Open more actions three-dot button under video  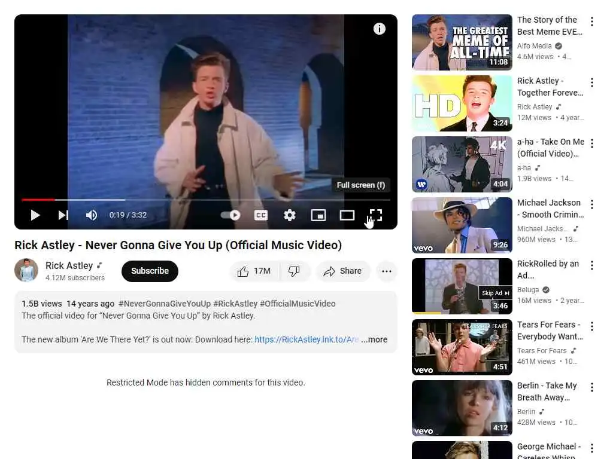(387, 271)
